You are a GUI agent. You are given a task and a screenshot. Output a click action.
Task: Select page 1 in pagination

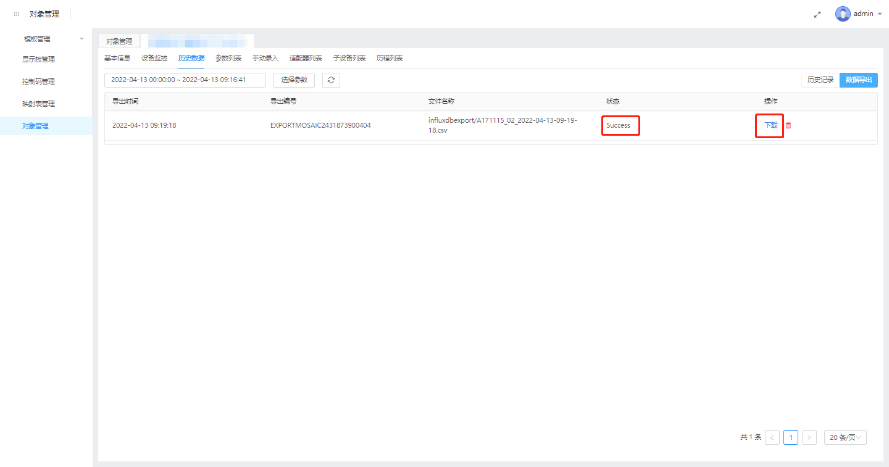point(791,437)
